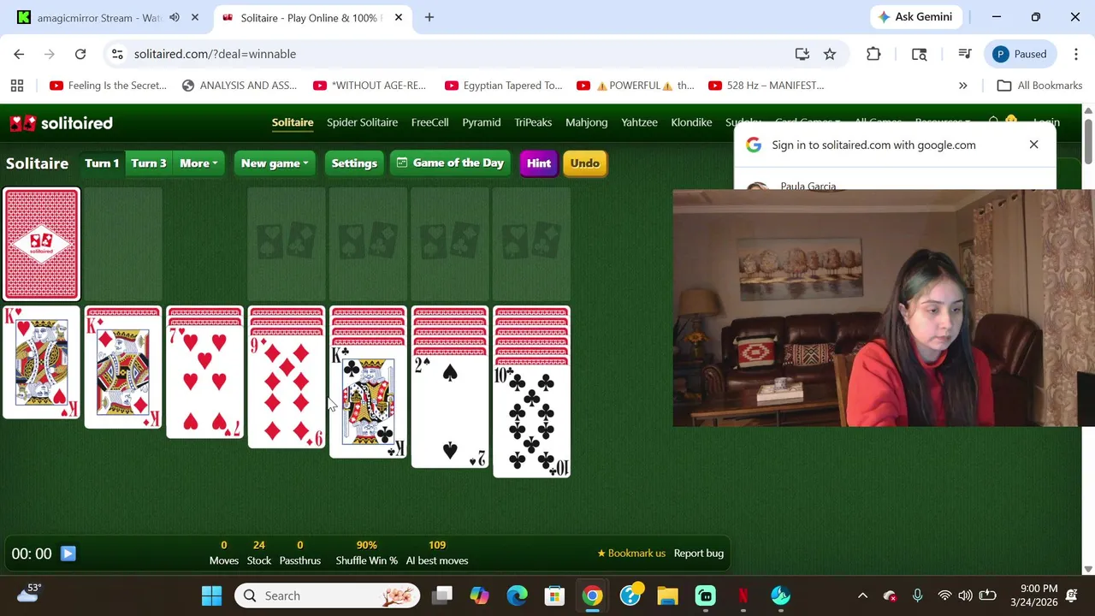1095x616 pixels.
Task: Open Game of the Day
Action: (450, 163)
